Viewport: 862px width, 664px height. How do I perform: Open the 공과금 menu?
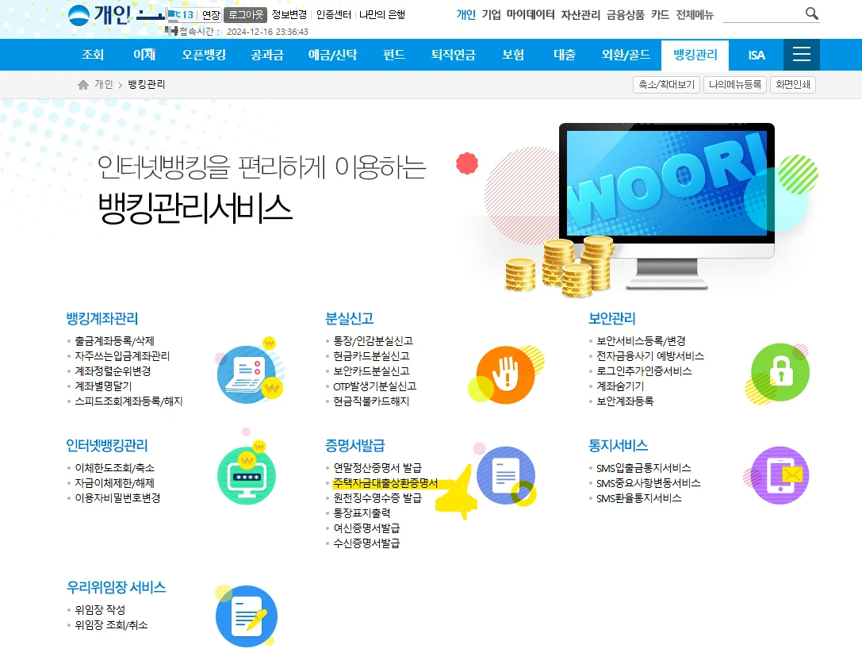coord(267,55)
